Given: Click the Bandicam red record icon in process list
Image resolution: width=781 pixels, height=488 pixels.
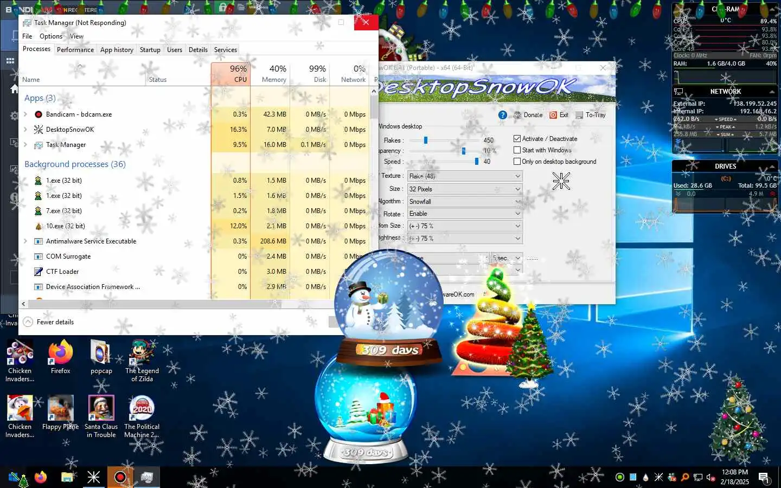Looking at the screenshot, I should coord(39,114).
